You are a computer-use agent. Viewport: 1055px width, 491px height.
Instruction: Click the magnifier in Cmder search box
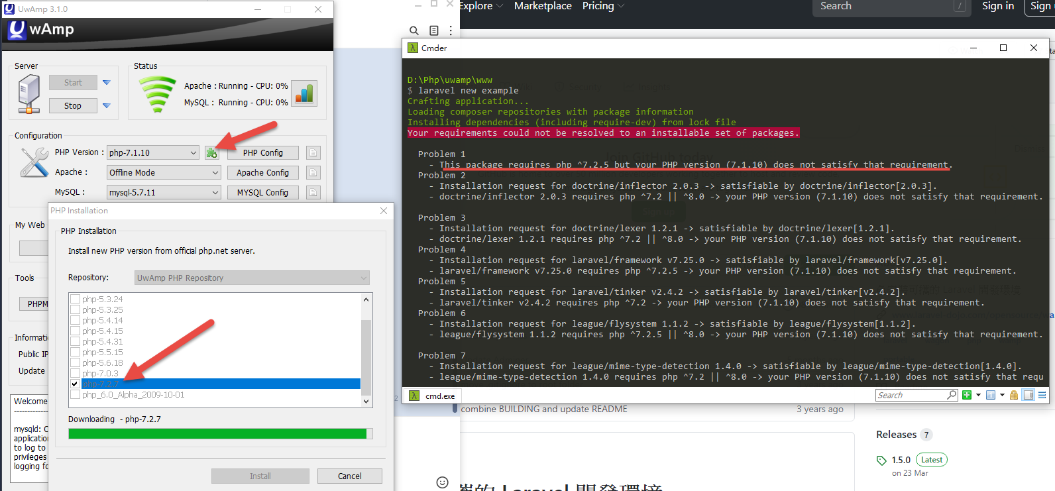952,395
